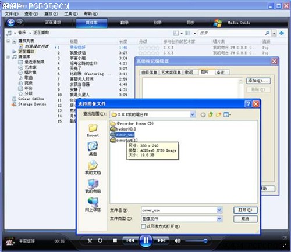The height and width of the screenshot is (252, 291).
Task: Go up one folder level icon
Action: (211, 114)
